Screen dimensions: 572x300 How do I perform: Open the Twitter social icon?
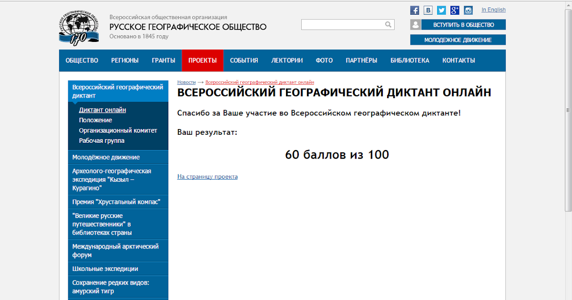tap(441, 10)
